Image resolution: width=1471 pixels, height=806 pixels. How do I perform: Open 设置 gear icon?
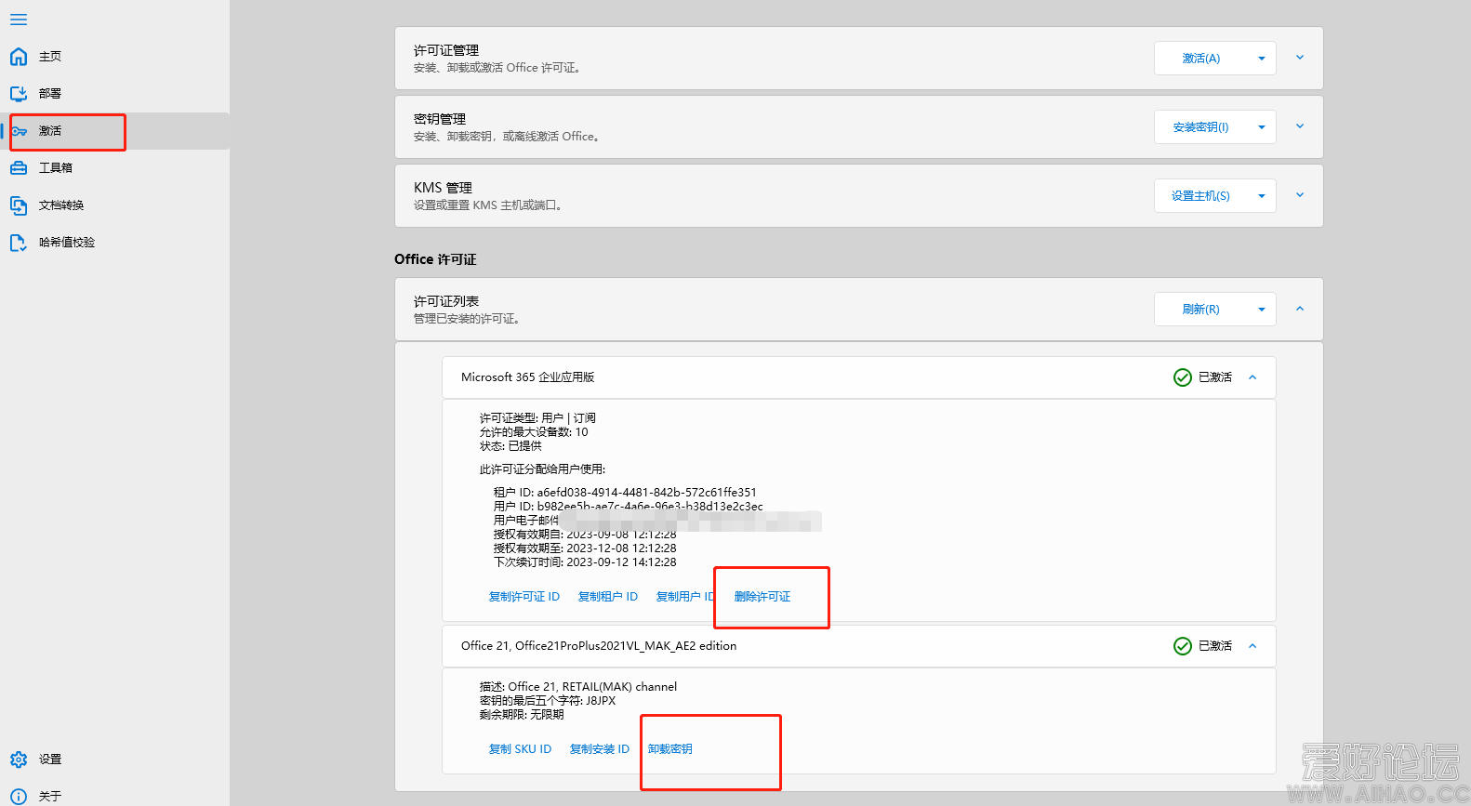[x=19, y=760]
